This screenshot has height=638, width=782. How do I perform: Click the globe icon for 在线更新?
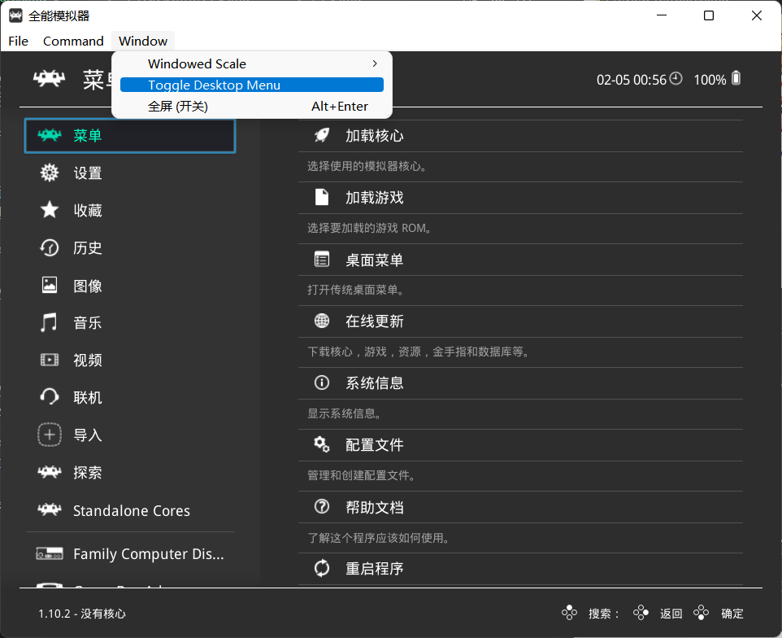coord(322,321)
